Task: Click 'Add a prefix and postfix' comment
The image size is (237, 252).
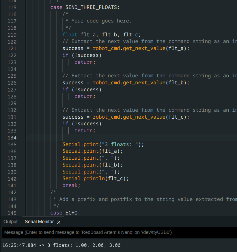Action: click(x=96, y=199)
